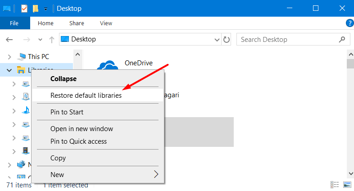354x191 pixels.
Task: Switch to details view in status bar
Action: tap(335, 185)
